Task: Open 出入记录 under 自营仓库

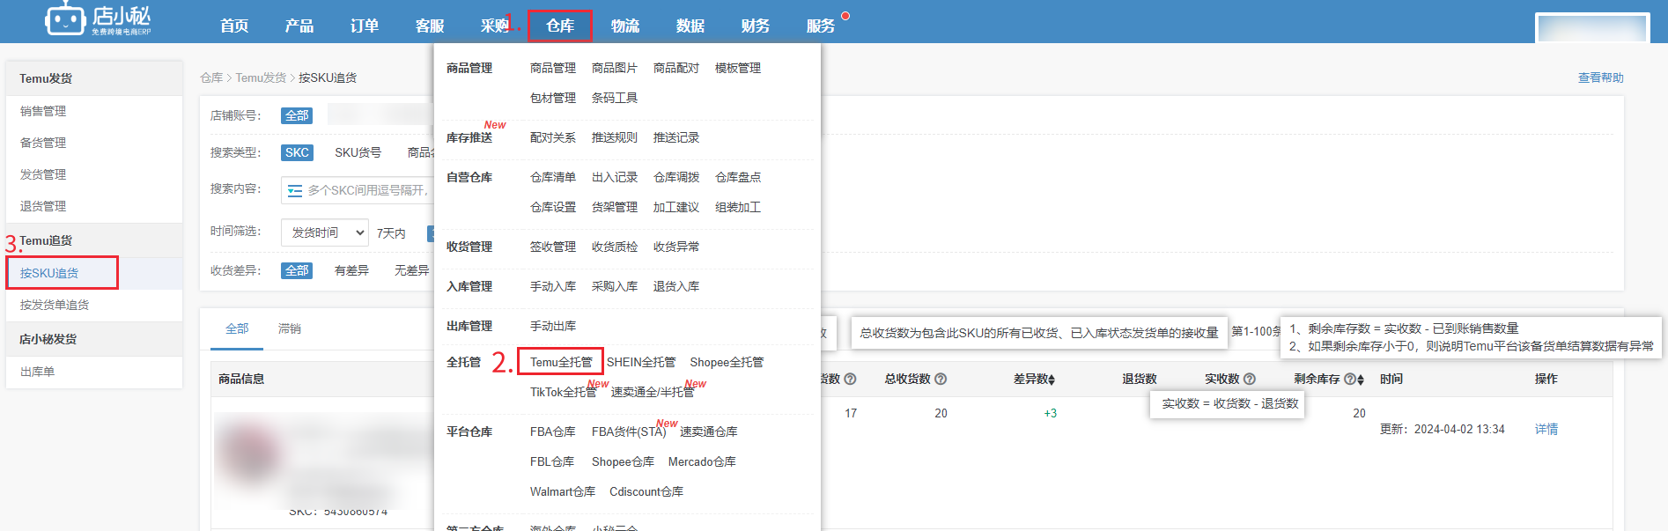Action: (x=615, y=177)
